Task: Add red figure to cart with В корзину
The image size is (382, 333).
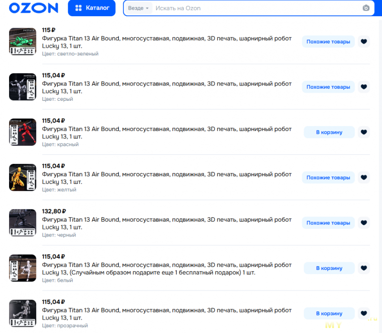Action: [329, 132]
